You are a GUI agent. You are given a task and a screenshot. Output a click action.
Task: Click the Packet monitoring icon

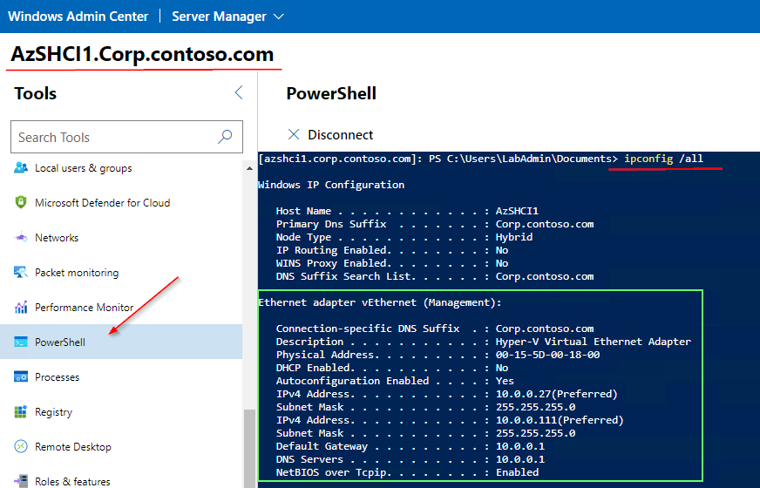[x=21, y=272]
